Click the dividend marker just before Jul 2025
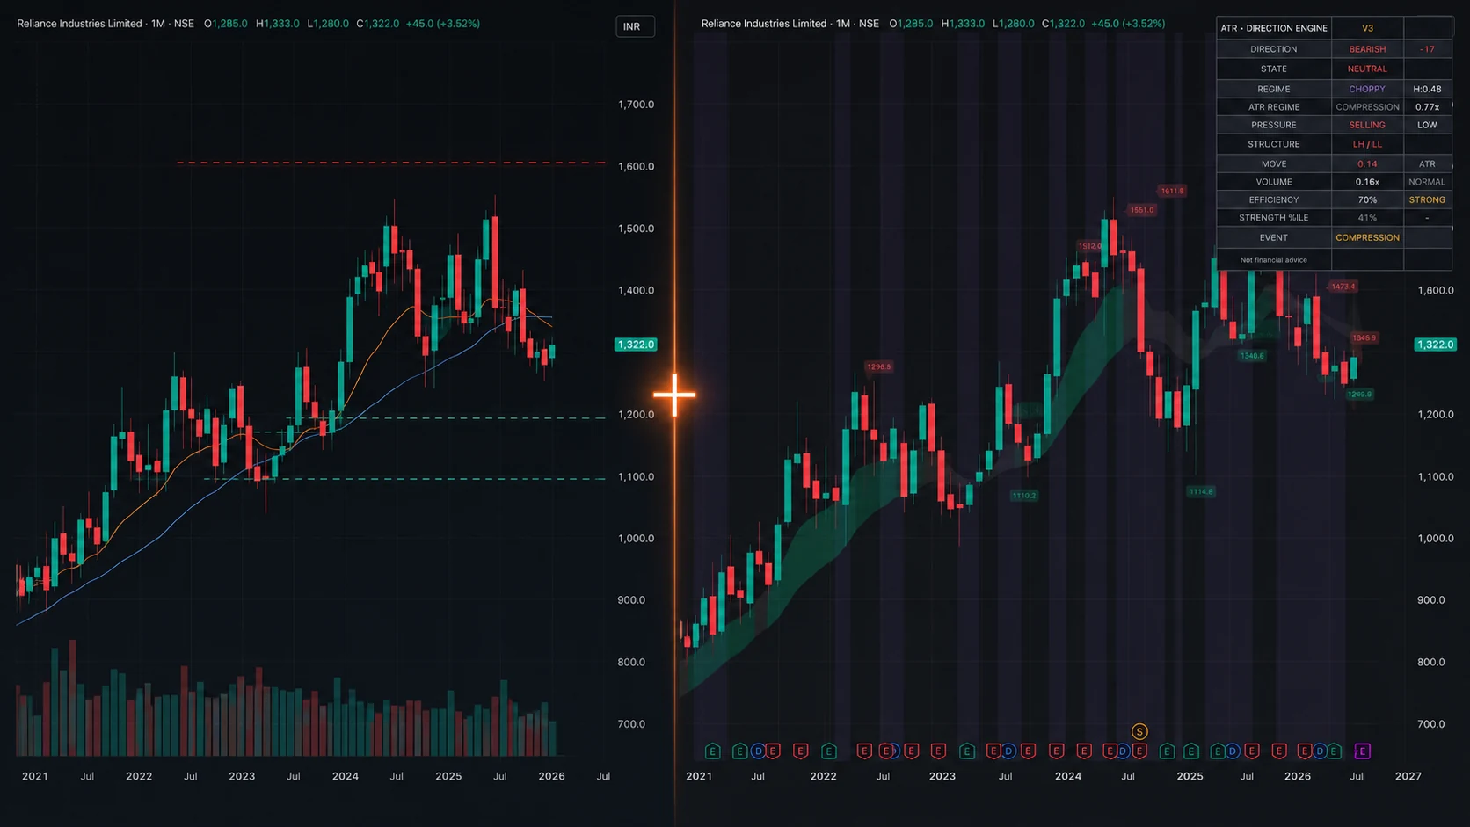Screen dimensions: 1470x827 [1233, 751]
